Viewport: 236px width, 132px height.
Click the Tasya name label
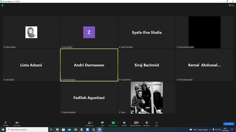tap(123, 112)
